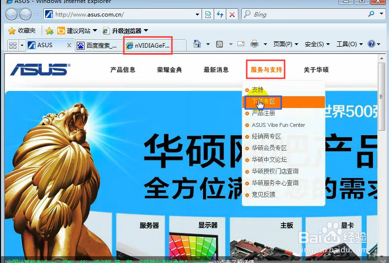Open the 安全(S) menu
The width and height of the screenshot is (389, 263).
[317, 44]
